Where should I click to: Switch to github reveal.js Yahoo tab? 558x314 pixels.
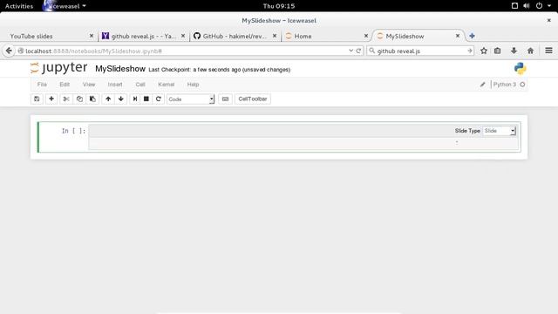143,36
